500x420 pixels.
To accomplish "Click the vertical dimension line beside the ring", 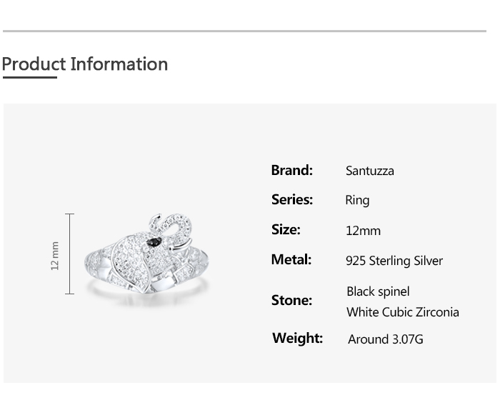I will [70, 254].
